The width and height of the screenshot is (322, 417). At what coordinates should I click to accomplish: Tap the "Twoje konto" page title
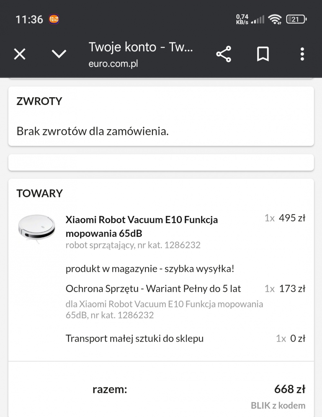(x=140, y=47)
